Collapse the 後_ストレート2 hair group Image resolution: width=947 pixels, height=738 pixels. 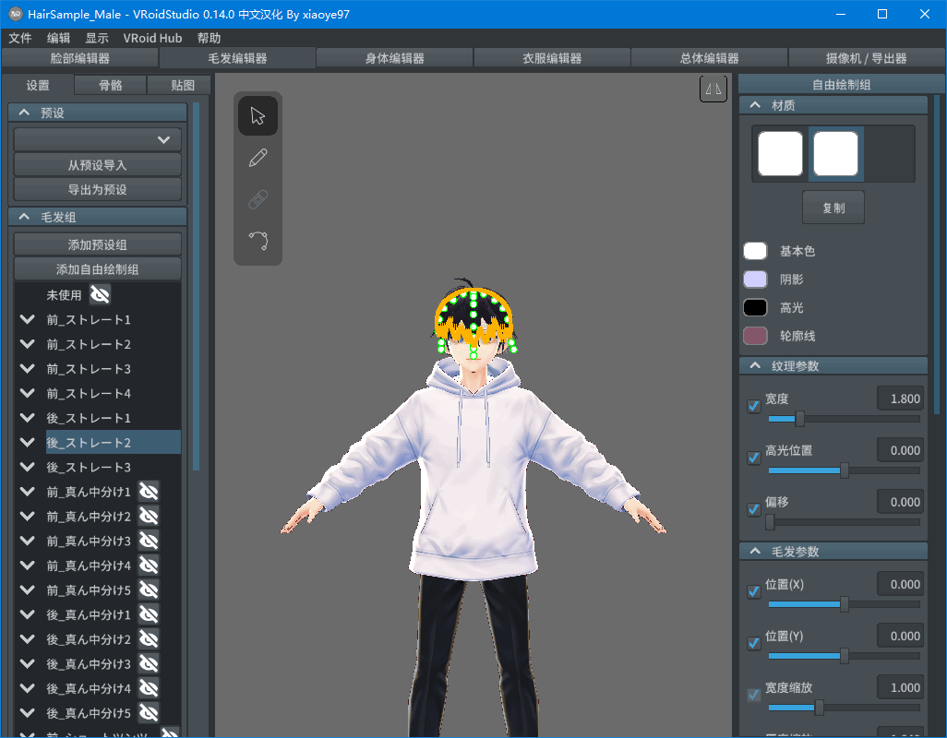(25, 442)
